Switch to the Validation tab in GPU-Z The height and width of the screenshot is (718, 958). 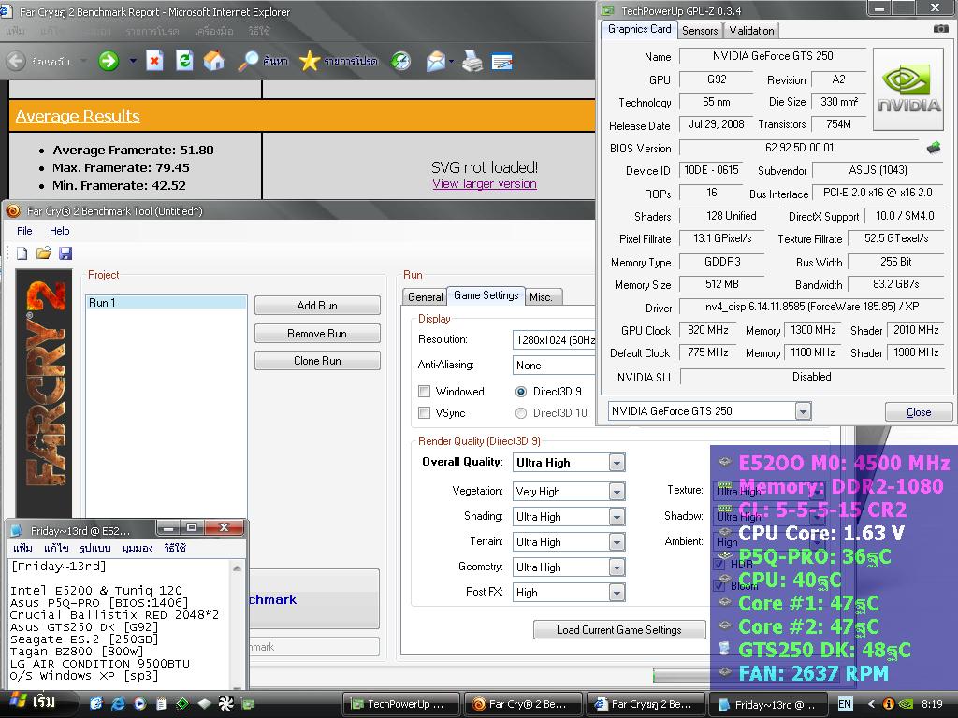751,31
